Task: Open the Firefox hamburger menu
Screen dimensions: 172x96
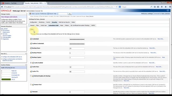Action: pos(170,7)
